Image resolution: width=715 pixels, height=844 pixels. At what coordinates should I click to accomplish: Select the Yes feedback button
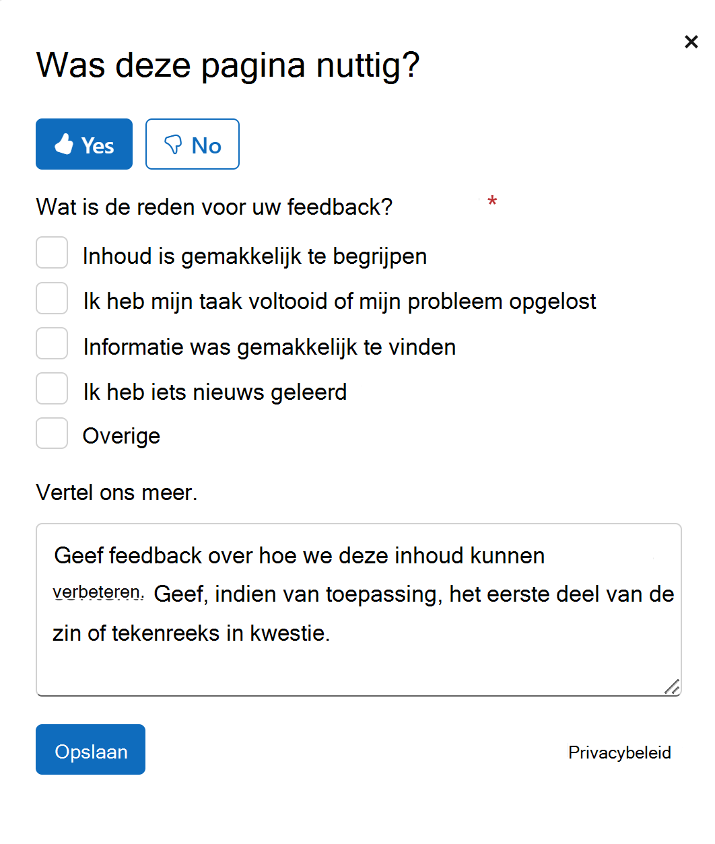(83, 143)
